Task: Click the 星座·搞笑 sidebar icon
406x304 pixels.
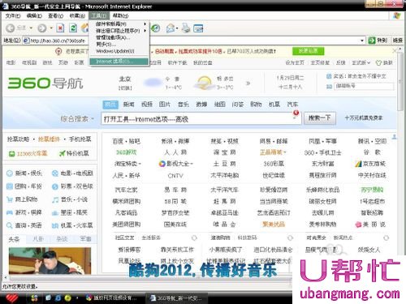Action: [55, 213]
